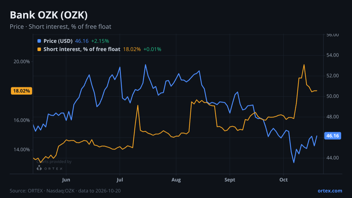Screen dimensions: 352x198
Task: Click the +2.15% price change value
Action: (x=100, y=41)
